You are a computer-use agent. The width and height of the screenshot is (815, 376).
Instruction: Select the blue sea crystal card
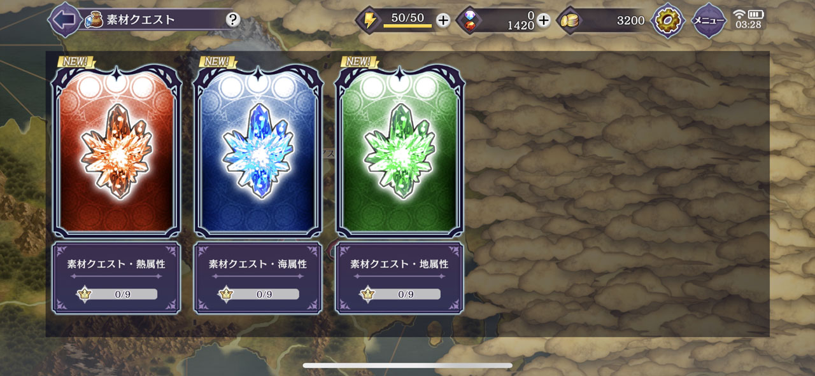click(258, 151)
